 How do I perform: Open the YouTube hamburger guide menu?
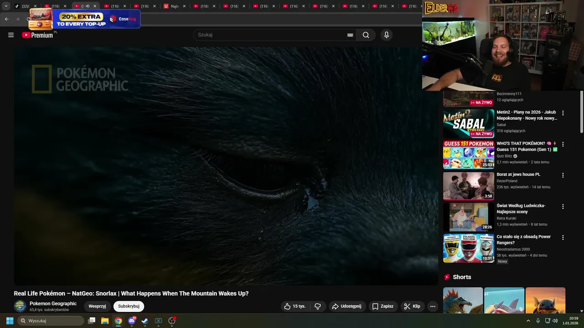click(11, 35)
